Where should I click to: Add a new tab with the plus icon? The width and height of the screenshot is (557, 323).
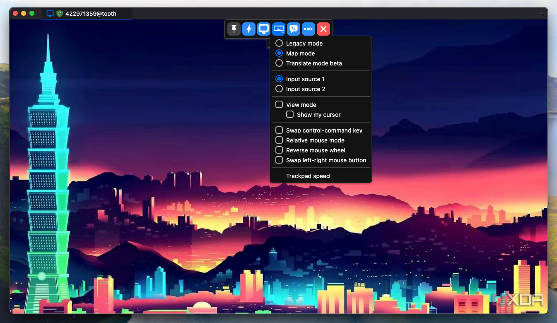click(x=542, y=14)
